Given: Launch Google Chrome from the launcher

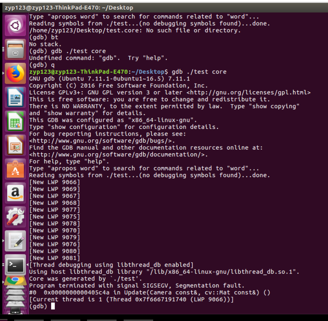Looking at the screenshot, I should (x=15, y=280).
